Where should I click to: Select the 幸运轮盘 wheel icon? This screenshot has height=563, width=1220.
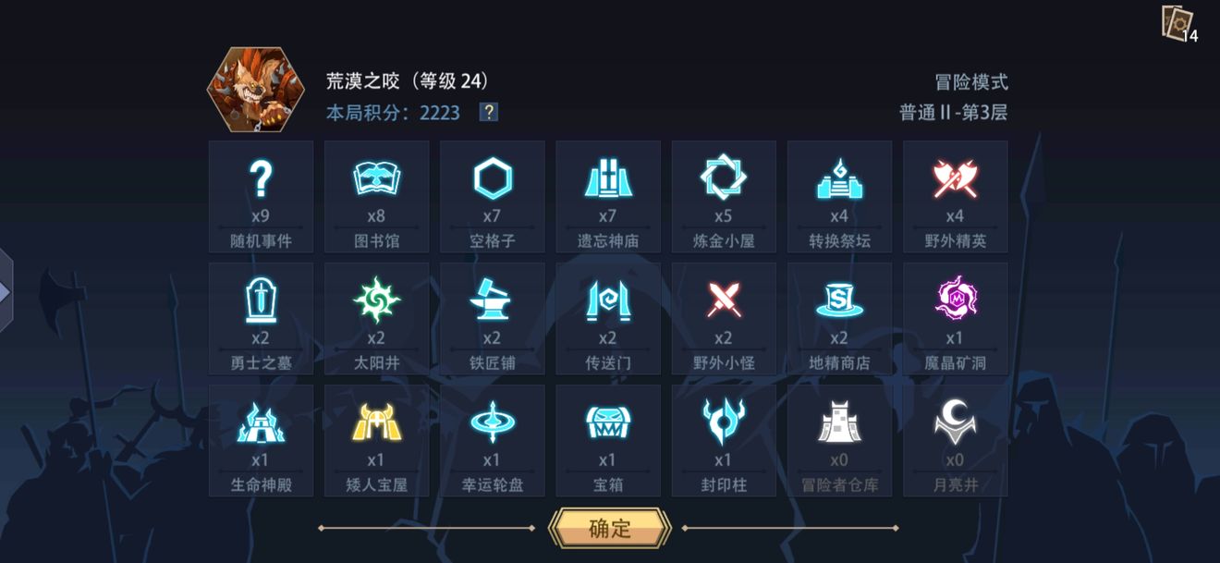point(493,422)
